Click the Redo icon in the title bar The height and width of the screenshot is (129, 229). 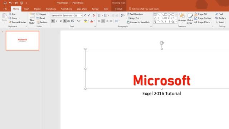16,3
